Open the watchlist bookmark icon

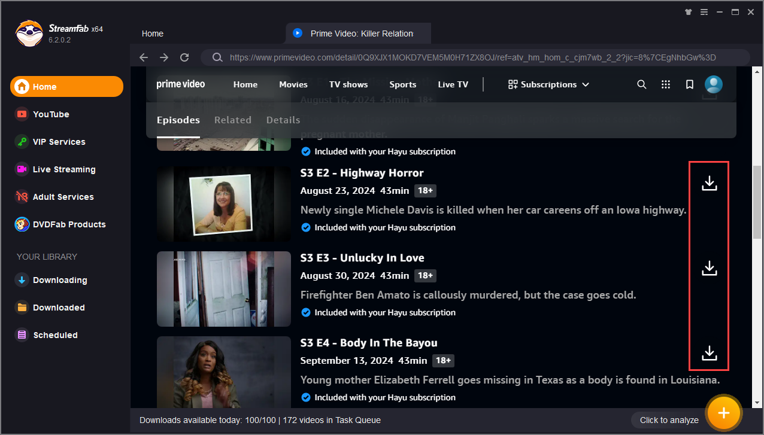pos(689,84)
